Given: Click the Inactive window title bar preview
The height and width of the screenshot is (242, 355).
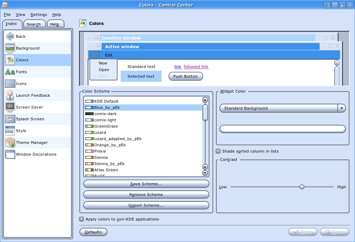Looking at the screenshot, I should pyautogui.click(x=208, y=38).
